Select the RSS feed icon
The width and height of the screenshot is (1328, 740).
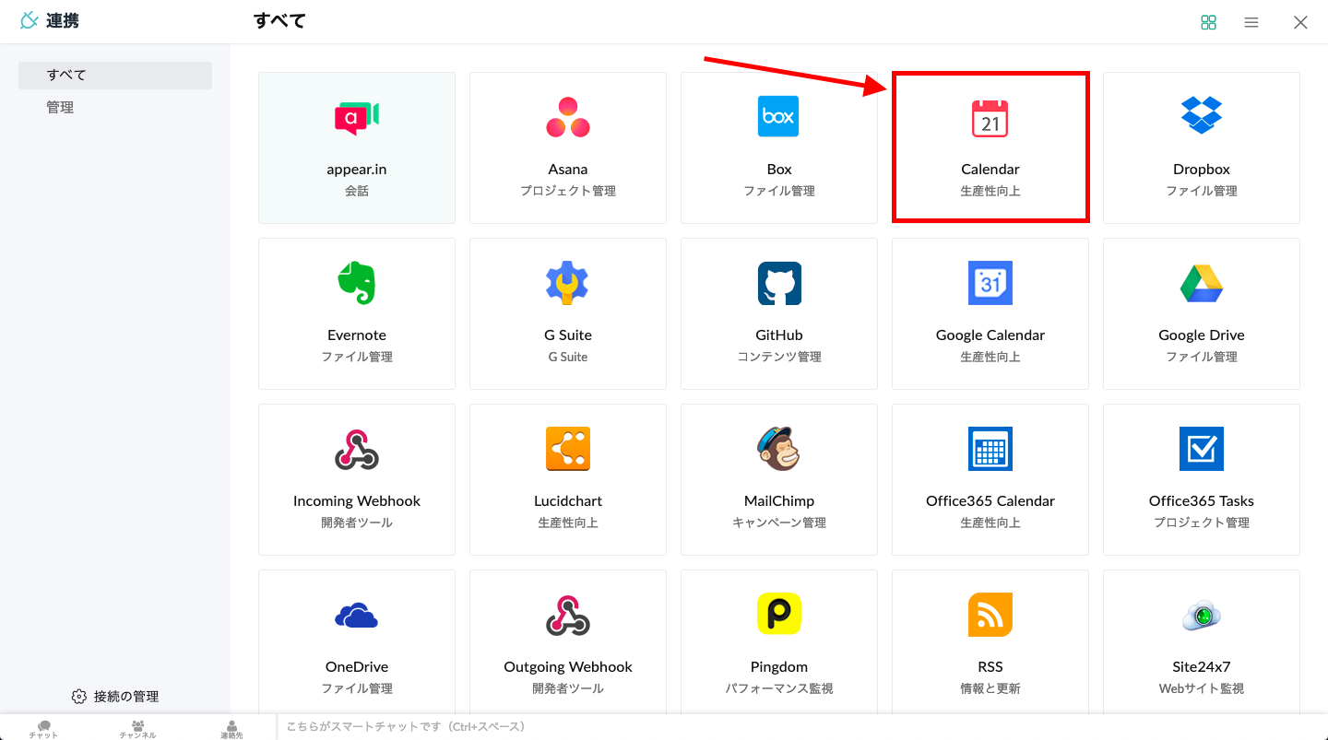[x=990, y=615]
